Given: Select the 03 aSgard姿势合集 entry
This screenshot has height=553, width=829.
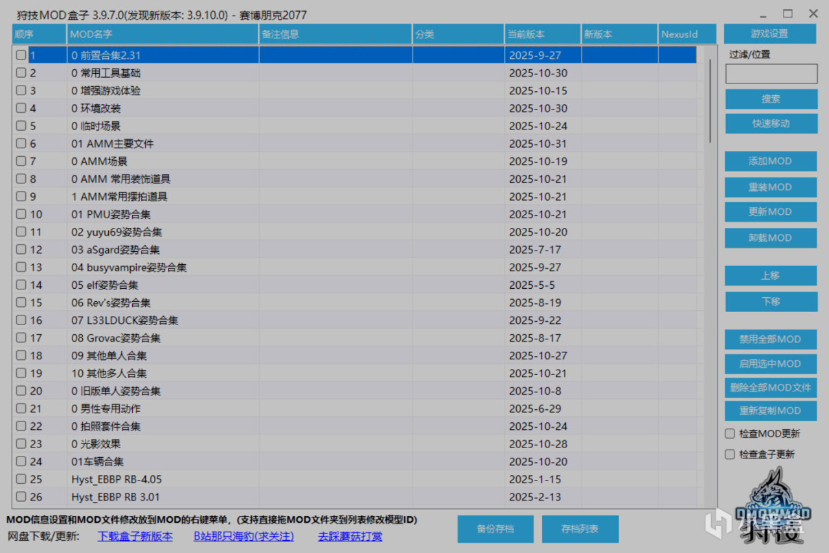Looking at the screenshot, I should point(115,250).
